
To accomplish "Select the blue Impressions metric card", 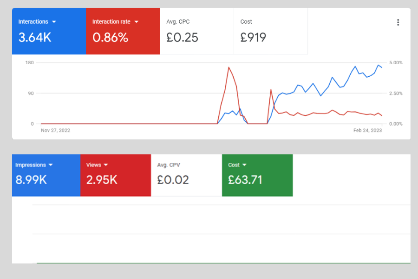I will pyautogui.click(x=46, y=175).
